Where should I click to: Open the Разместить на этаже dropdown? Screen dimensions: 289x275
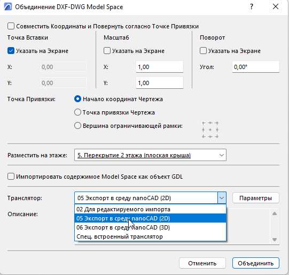click(x=150, y=155)
